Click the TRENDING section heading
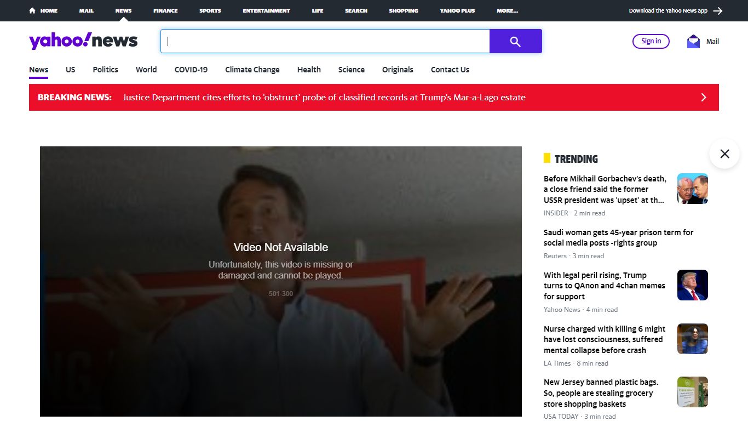Screen dimensions: 748x421 pyautogui.click(x=576, y=159)
